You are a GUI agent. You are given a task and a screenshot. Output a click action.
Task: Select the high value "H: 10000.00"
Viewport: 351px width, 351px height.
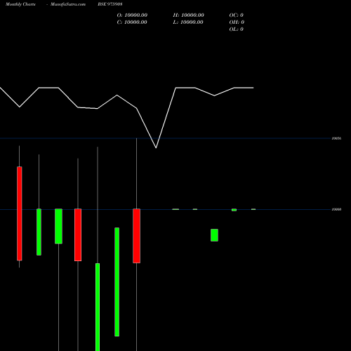[188, 15]
